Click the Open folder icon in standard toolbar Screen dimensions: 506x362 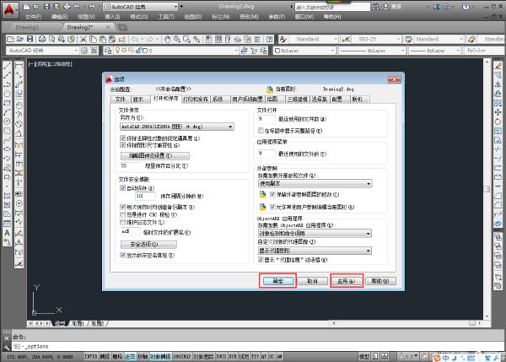20,39
